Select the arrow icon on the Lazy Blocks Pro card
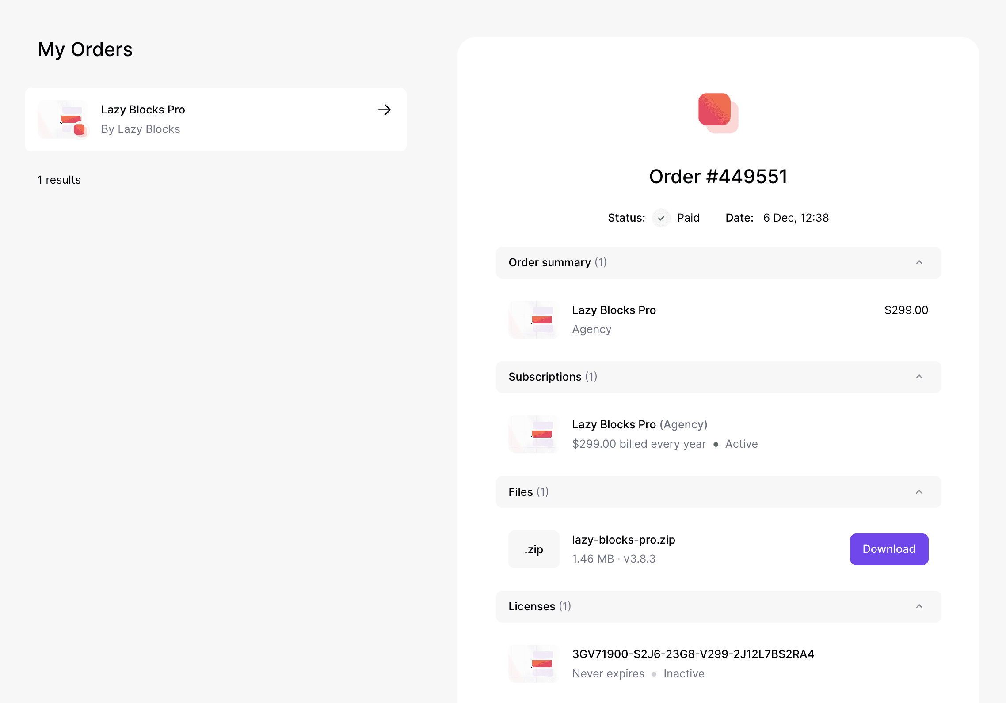This screenshot has width=1006, height=703. pyautogui.click(x=384, y=110)
